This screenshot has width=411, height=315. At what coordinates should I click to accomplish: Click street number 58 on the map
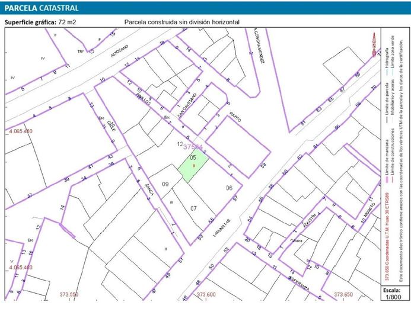point(271,186)
